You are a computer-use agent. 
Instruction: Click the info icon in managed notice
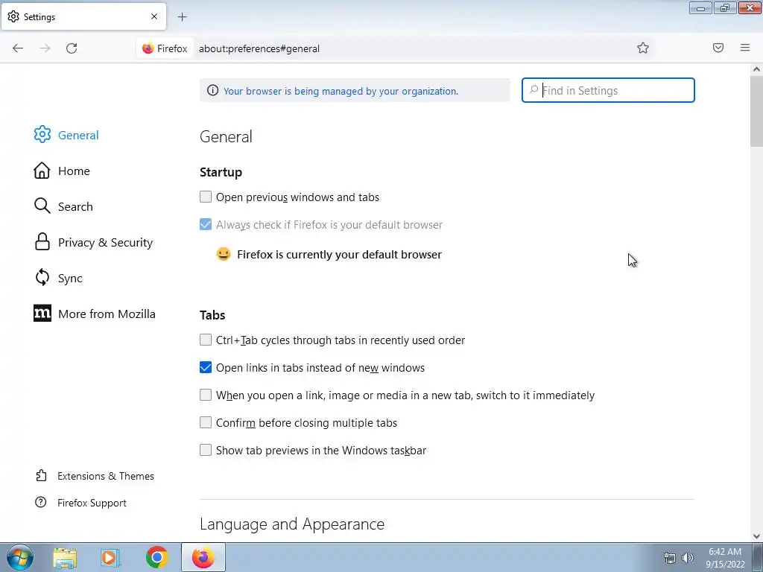coord(212,90)
